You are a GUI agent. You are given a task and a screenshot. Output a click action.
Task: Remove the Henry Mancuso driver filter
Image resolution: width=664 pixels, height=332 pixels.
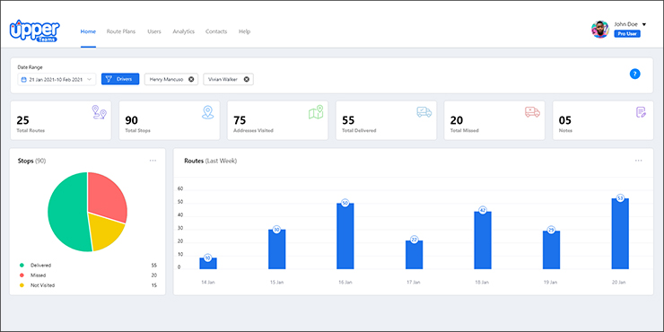(191, 79)
